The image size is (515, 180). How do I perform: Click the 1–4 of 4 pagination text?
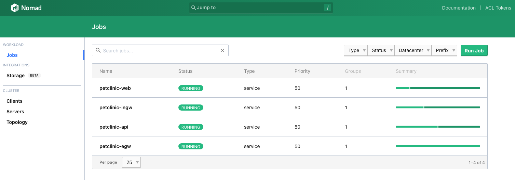pos(477,163)
